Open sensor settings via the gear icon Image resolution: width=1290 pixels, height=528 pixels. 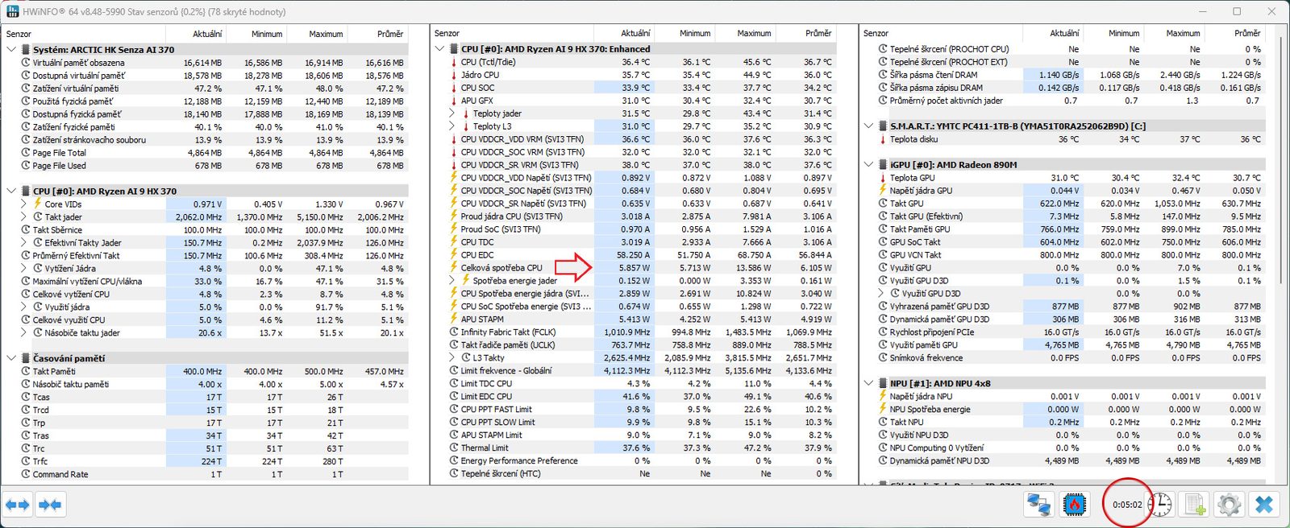tap(1229, 505)
